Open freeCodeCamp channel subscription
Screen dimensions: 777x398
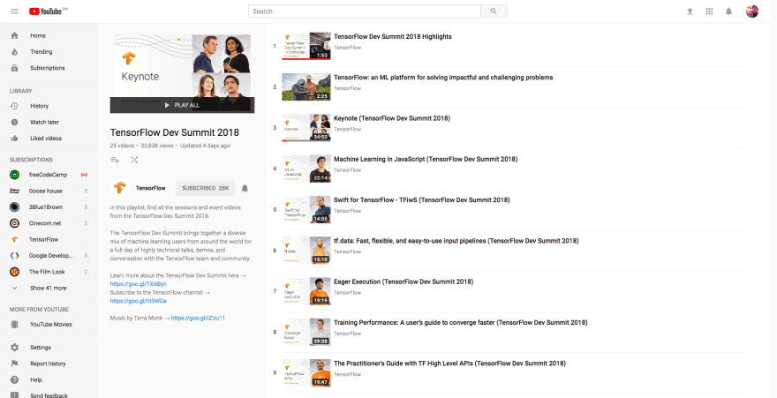49,175
